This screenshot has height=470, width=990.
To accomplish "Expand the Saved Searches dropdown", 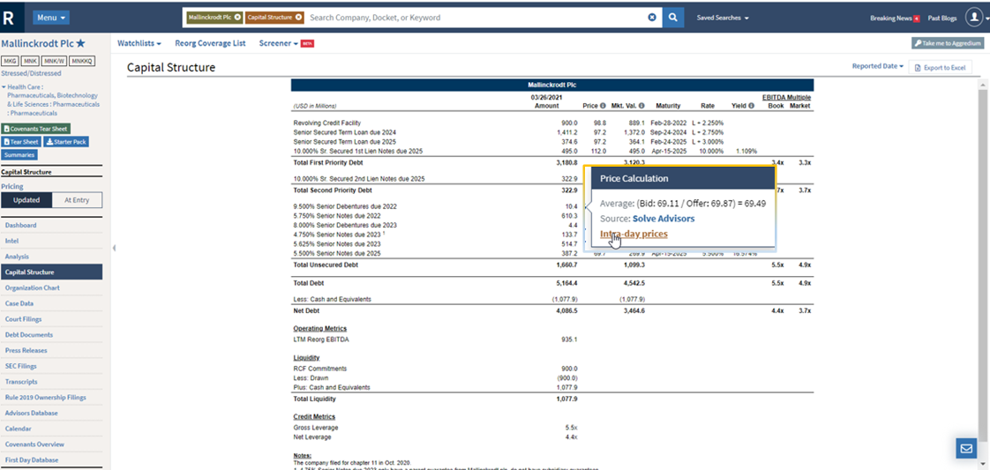I will (722, 18).
